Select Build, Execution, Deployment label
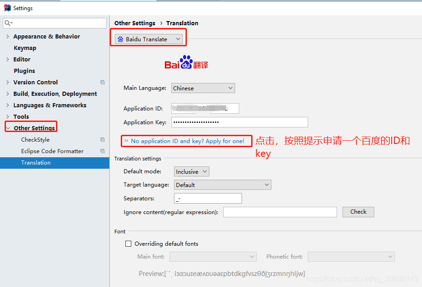422x287 pixels. [x=55, y=94]
